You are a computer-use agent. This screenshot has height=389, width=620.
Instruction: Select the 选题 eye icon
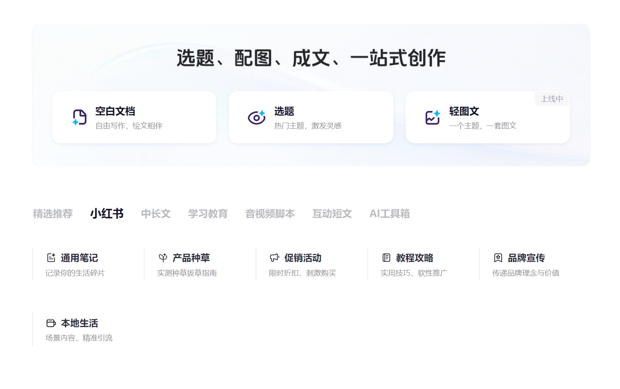(256, 117)
